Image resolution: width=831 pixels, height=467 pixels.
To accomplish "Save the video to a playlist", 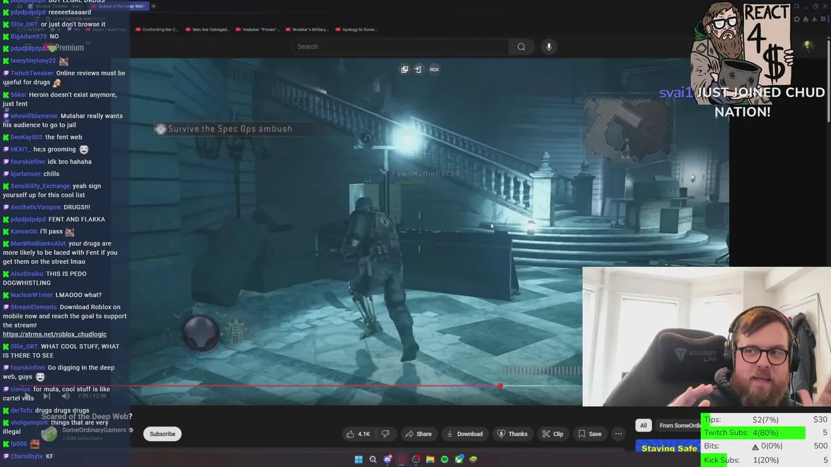I will [x=589, y=434].
